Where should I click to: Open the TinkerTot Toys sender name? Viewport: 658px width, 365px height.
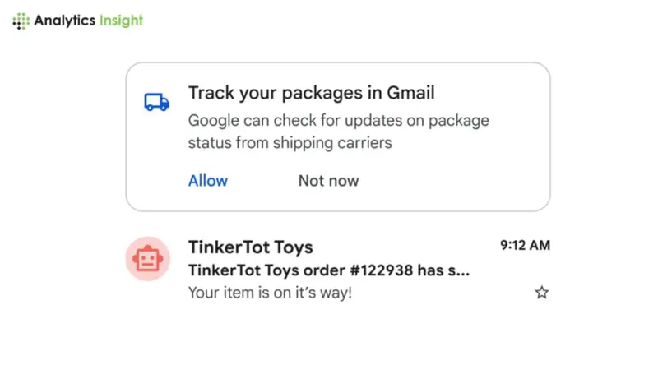tap(250, 247)
